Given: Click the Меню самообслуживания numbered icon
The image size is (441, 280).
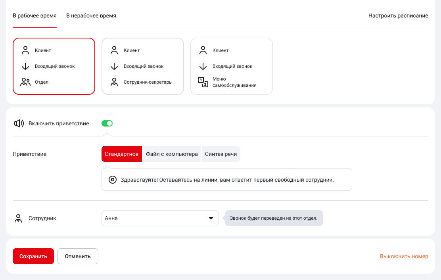Looking at the screenshot, I should pyautogui.click(x=203, y=82).
